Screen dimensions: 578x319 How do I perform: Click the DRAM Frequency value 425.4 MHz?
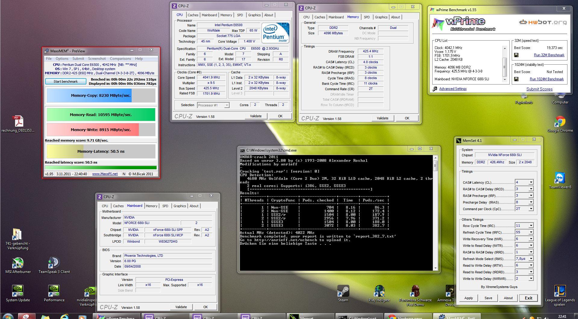(x=370, y=51)
